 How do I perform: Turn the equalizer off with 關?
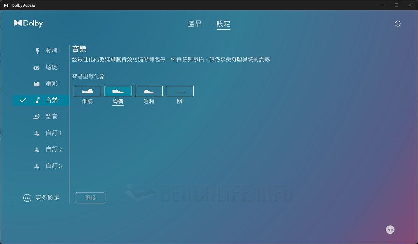tap(179, 91)
